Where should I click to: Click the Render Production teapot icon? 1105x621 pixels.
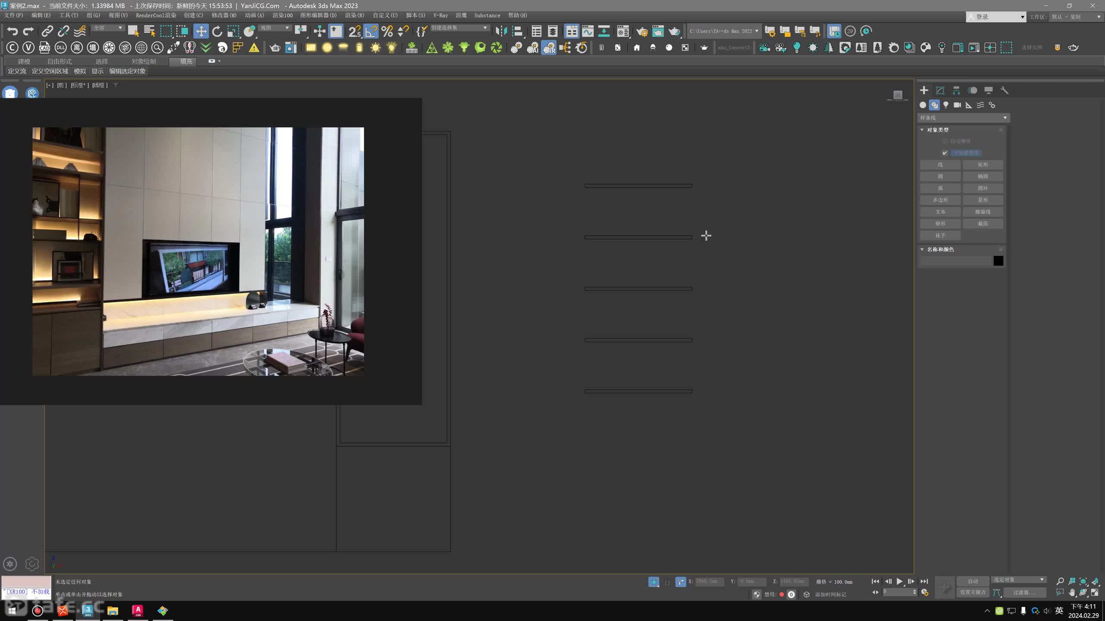tap(674, 31)
